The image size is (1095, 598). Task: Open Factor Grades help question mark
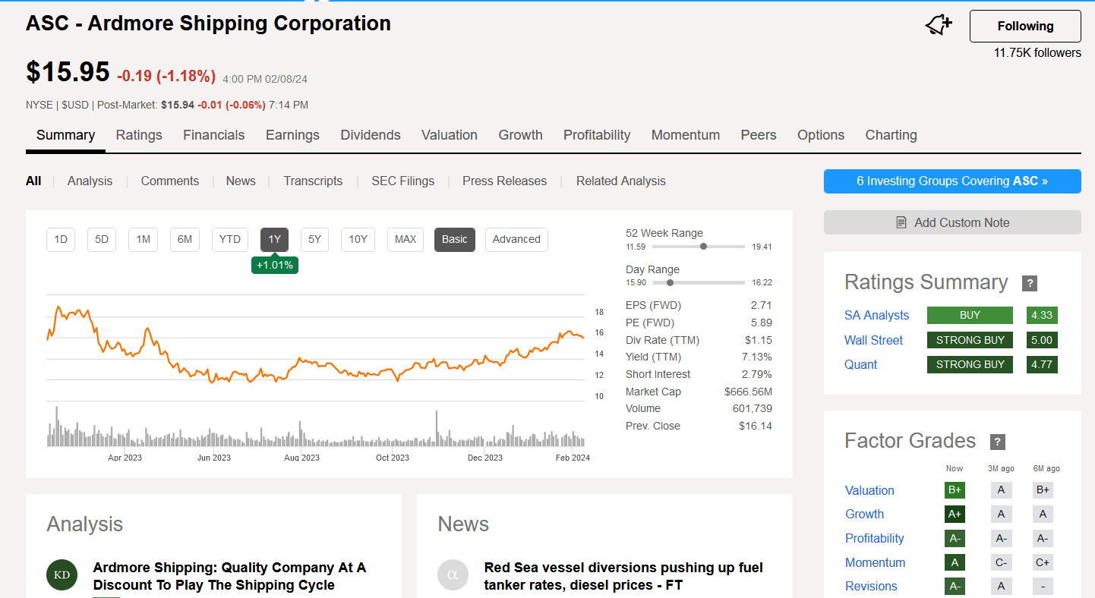(x=998, y=442)
